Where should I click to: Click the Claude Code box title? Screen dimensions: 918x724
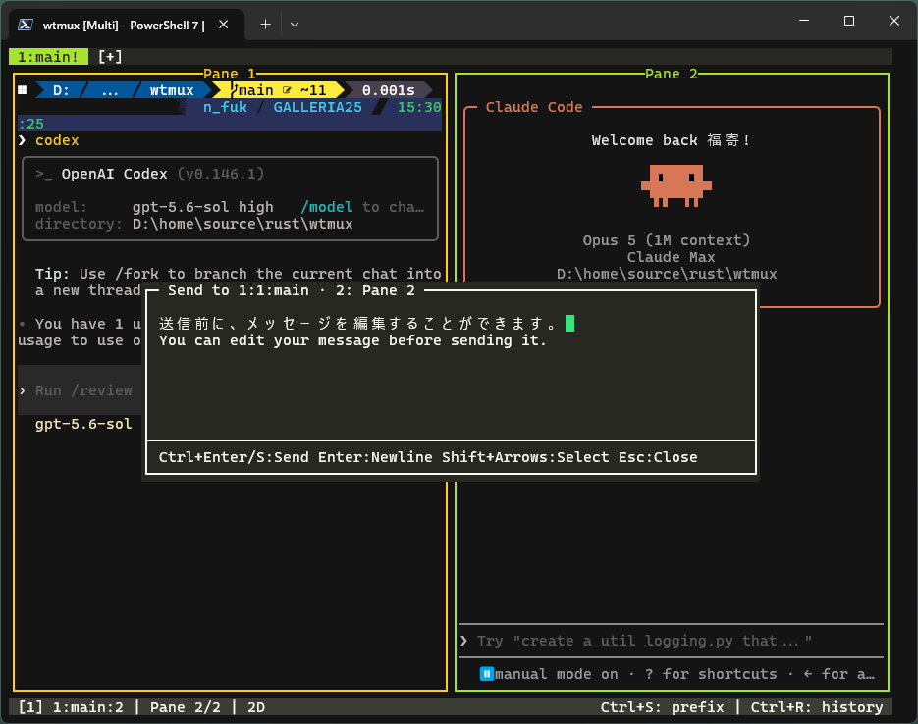534,107
